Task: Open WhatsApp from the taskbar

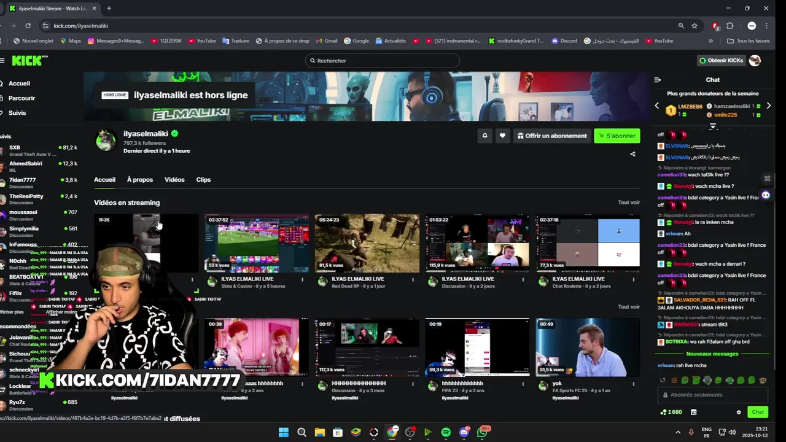Action: click(483, 432)
